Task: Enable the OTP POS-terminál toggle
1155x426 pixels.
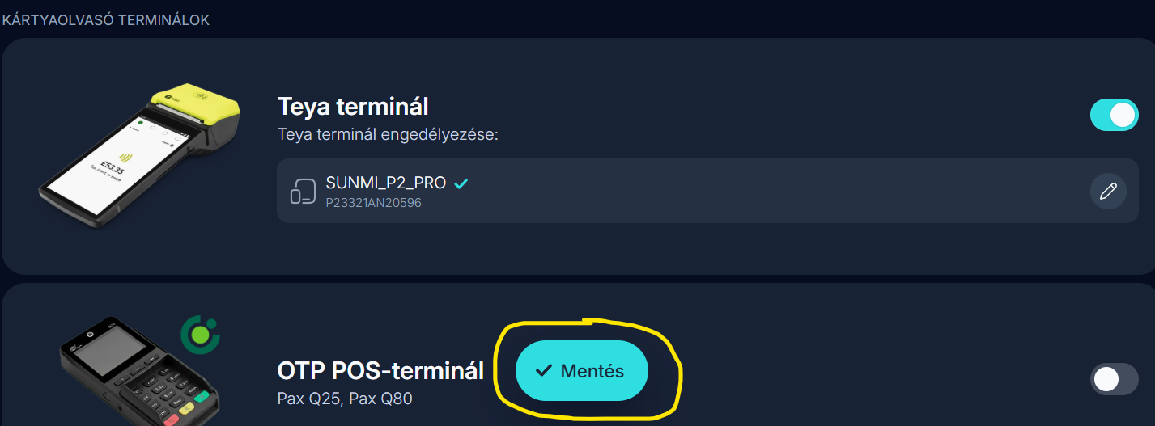Action: 1114,378
